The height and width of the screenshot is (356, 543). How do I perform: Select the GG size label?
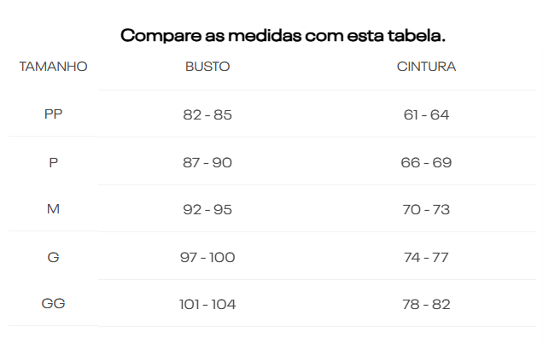(53, 304)
